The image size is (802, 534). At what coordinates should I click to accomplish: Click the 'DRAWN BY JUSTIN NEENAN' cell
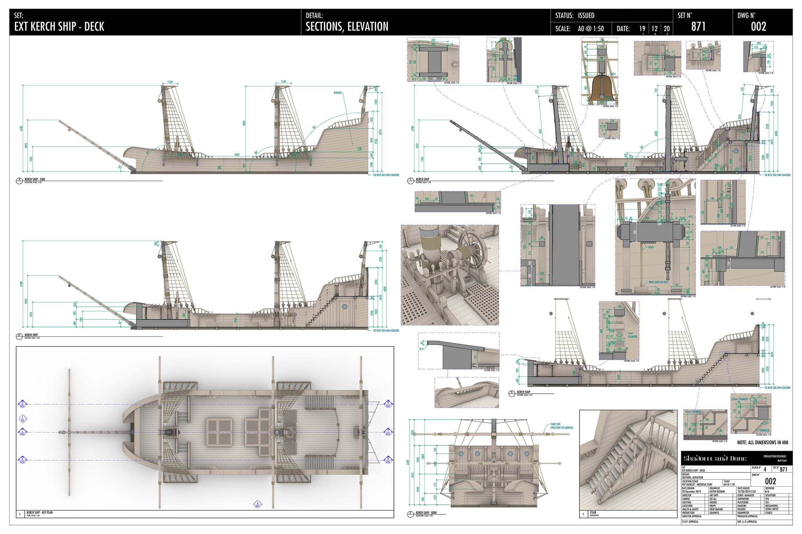pyautogui.click(x=723, y=490)
